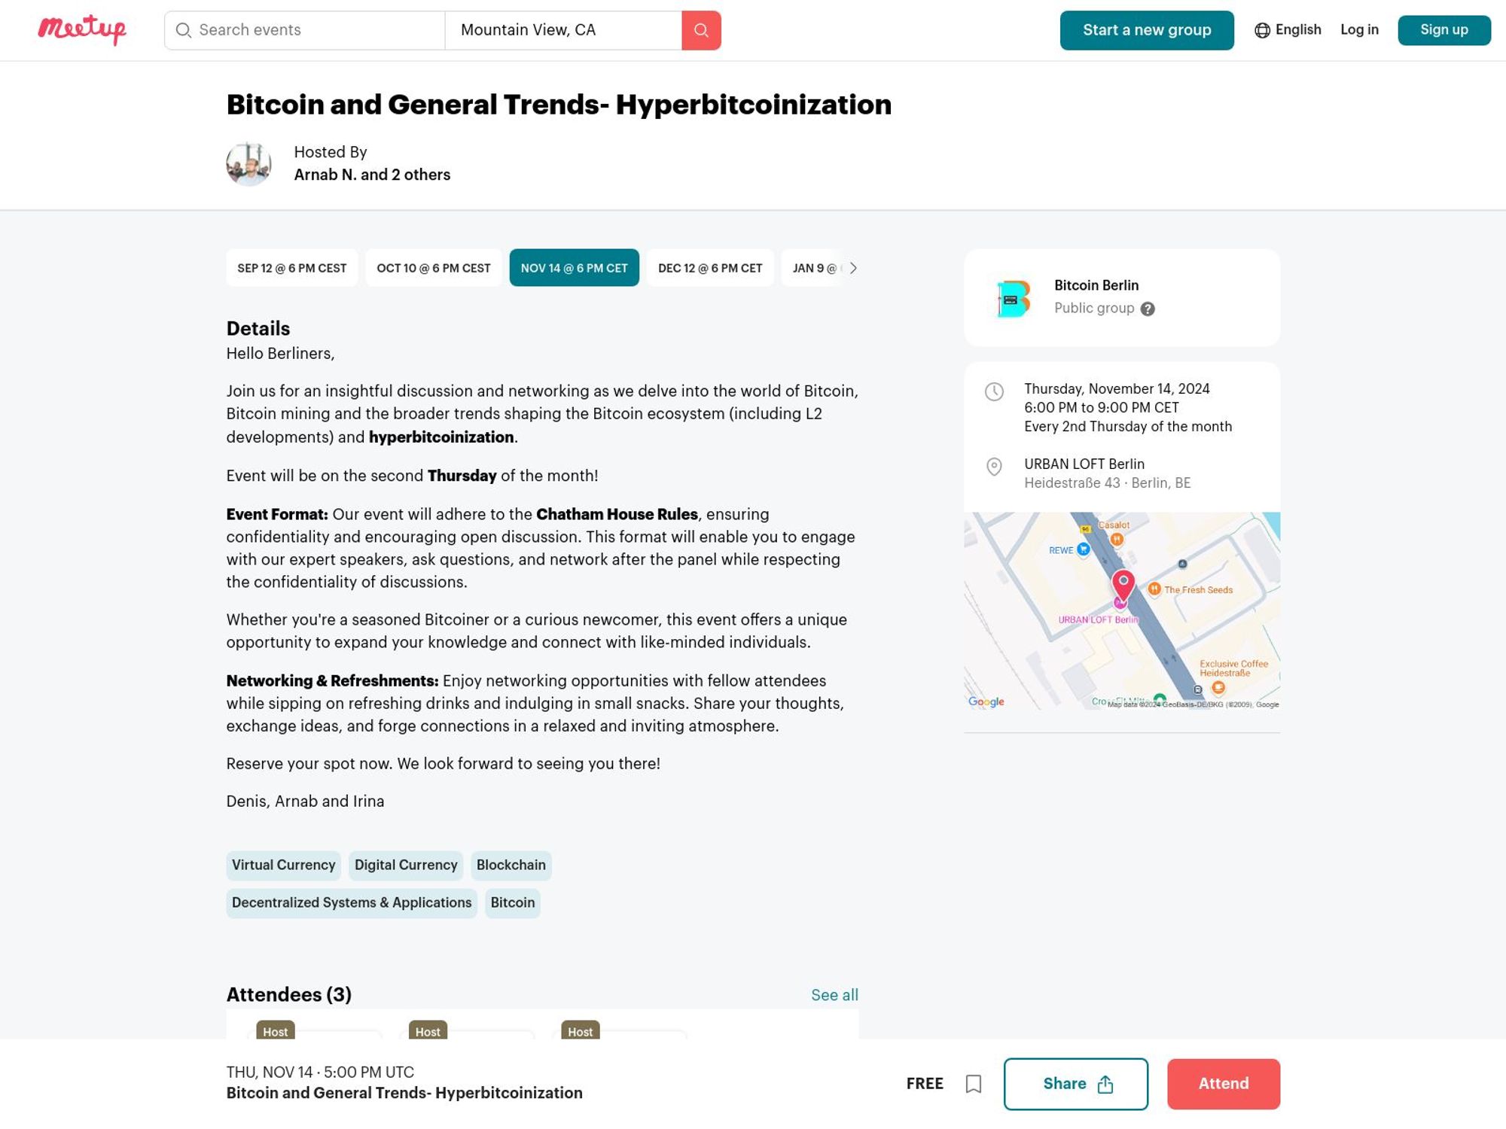Click Start a new group button
The width and height of the screenshot is (1506, 1129).
(1147, 29)
